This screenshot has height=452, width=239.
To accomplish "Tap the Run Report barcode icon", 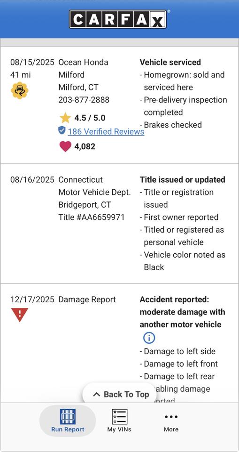I will tap(68, 417).
